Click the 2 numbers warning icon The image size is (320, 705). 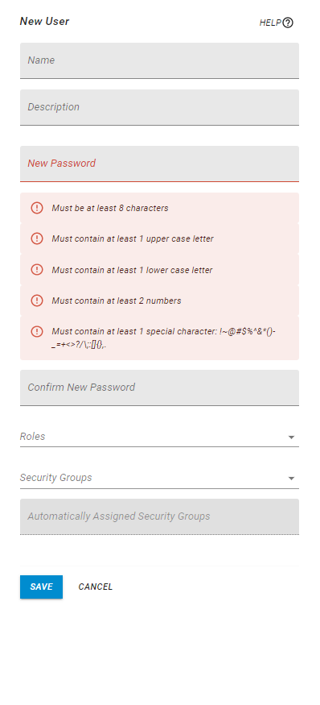(37, 301)
